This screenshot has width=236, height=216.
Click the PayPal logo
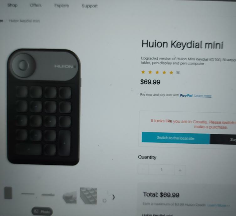tap(186, 95)
